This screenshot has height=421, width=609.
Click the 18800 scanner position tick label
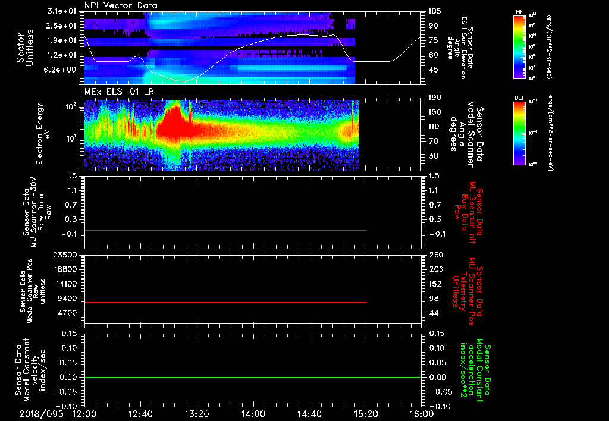pyautogui.click(x=65, y=269)
